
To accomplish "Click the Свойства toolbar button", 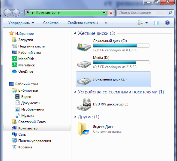I will pyautogui.click(x=51, y=23).
